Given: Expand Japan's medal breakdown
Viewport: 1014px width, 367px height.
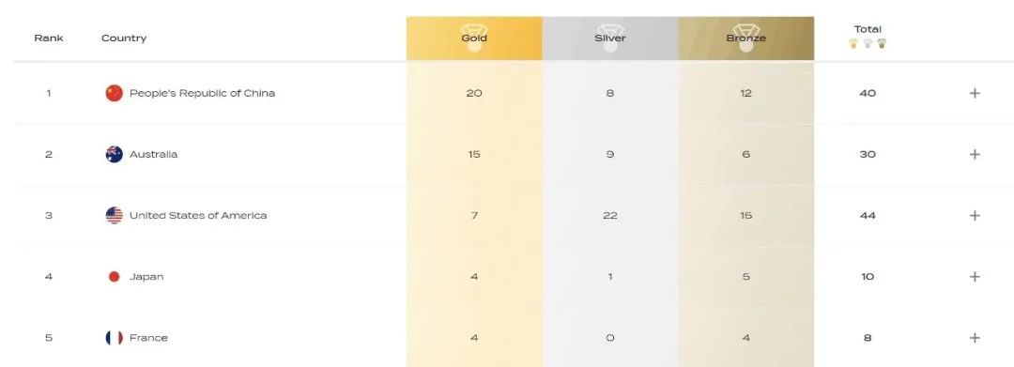Looking at the screenshot, I should [x=975, y=277].
